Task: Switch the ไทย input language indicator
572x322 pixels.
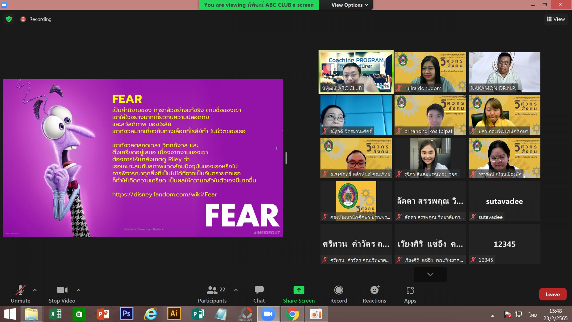Action: [x=533, y=315]
